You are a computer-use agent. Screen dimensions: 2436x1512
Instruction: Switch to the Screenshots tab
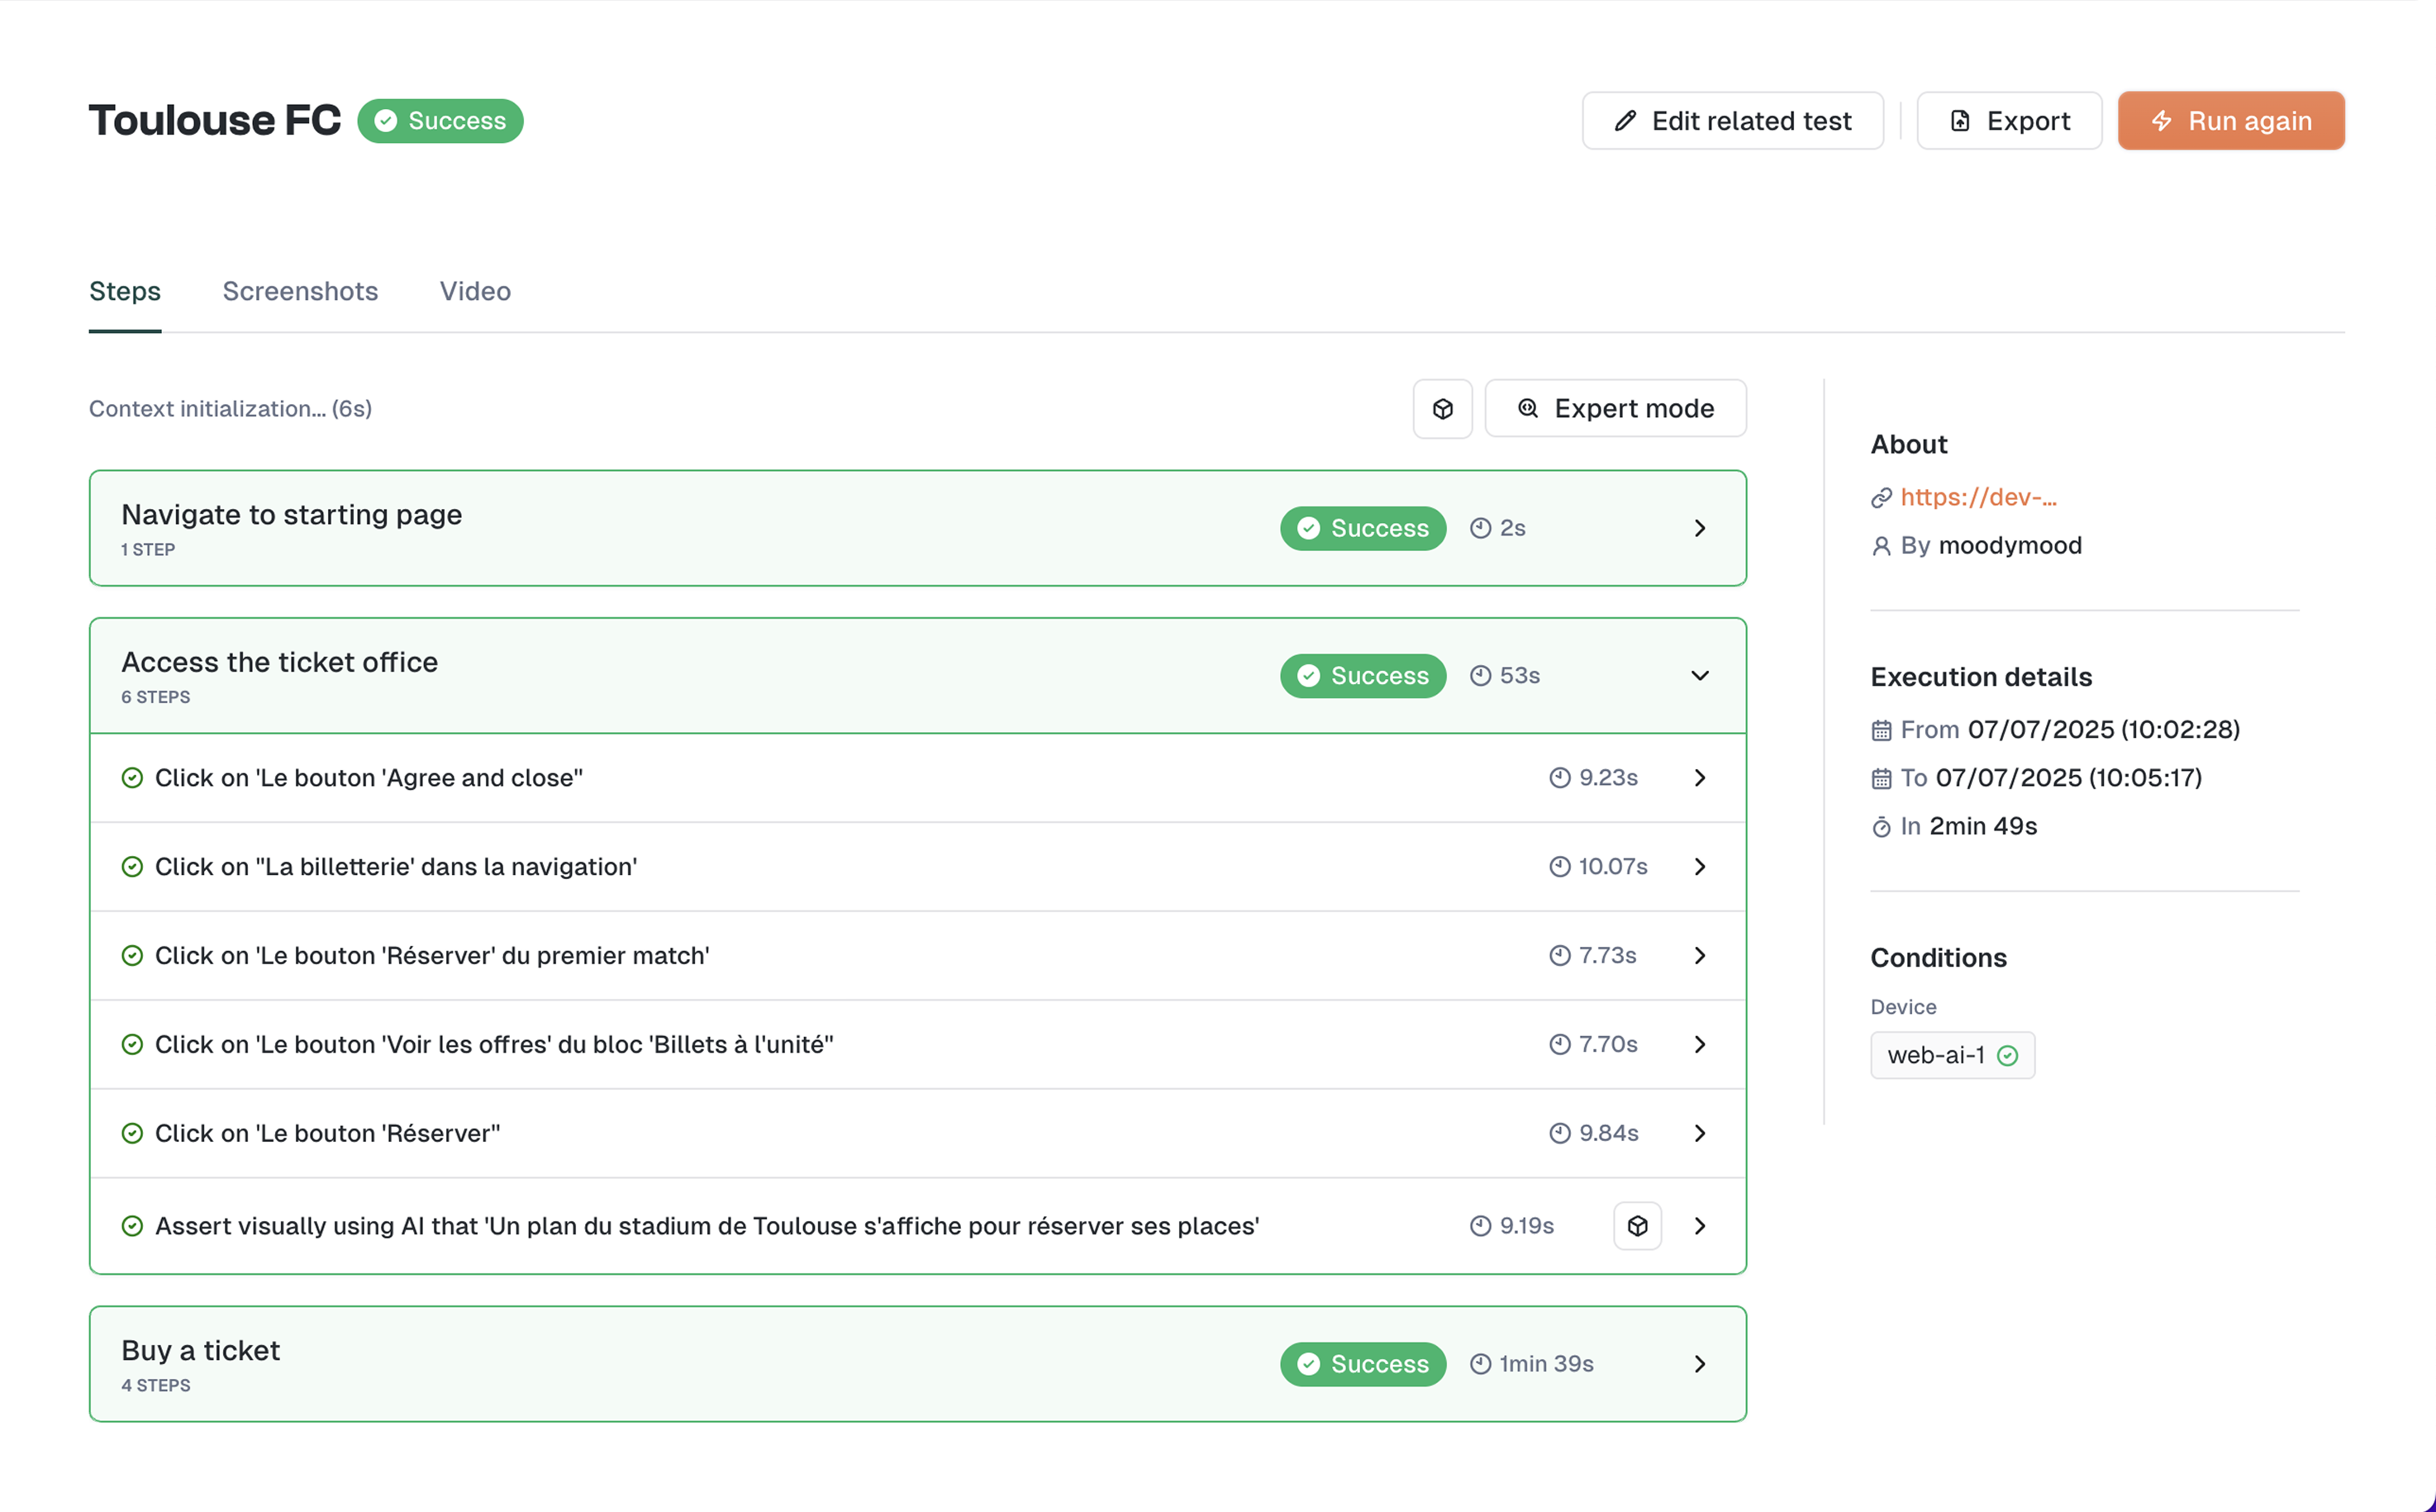pyautogui.click(x=300, y=291)
